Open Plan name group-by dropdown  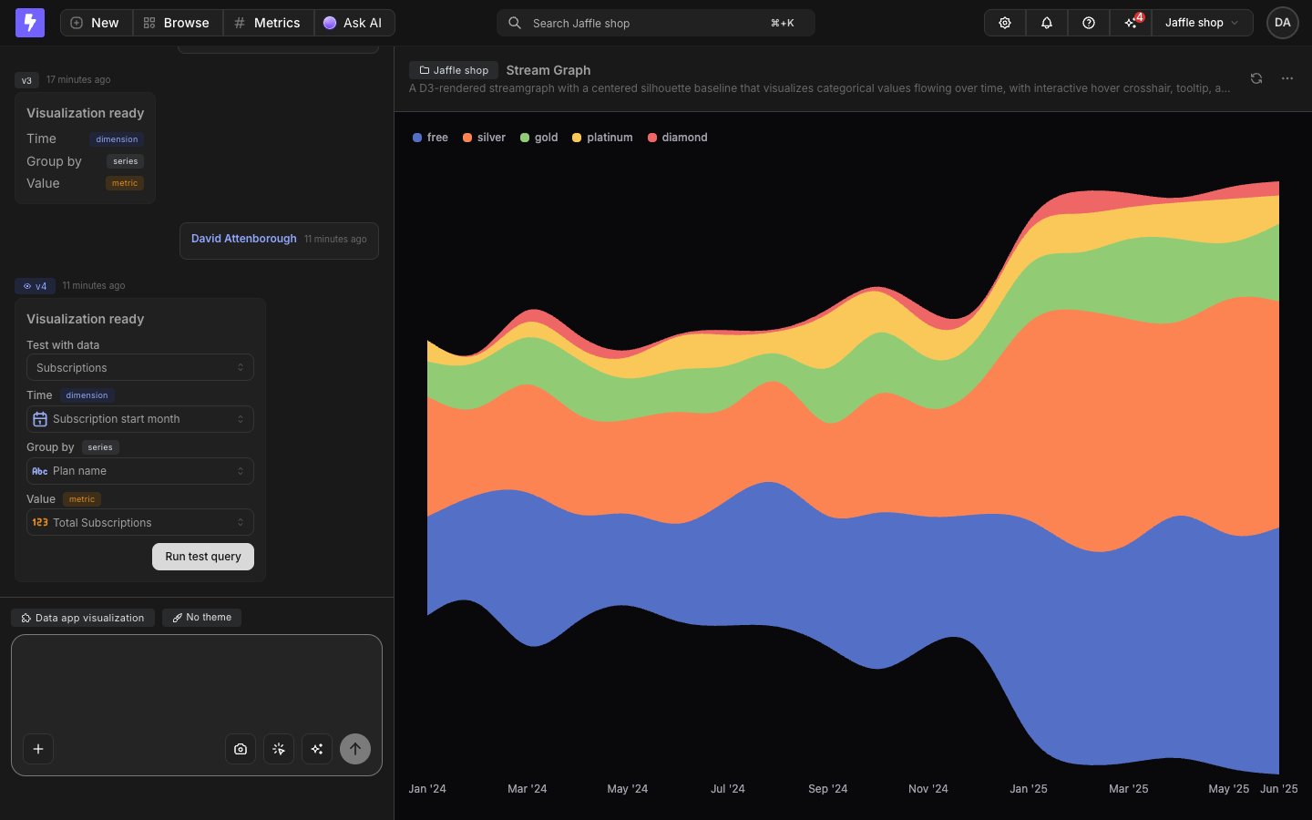point(140,471)
